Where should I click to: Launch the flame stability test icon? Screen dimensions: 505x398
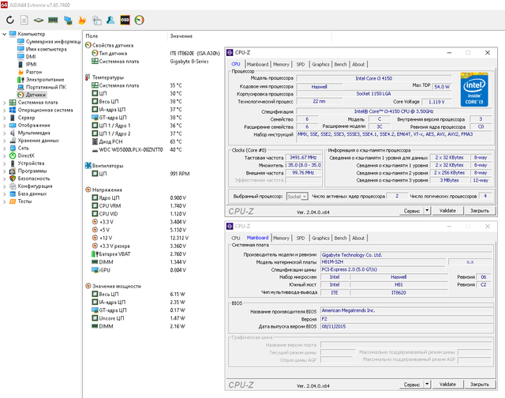(82, 20)
